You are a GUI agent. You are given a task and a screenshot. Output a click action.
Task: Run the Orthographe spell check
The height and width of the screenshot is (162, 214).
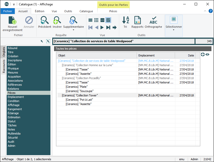153,20
